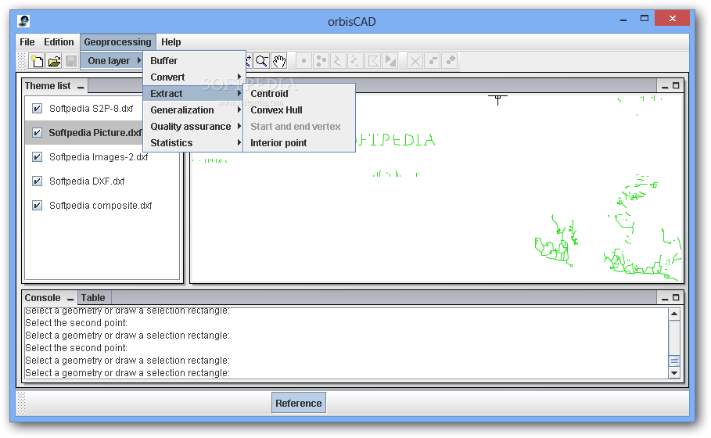Click disabled Start and end vertex item
The image size is (711, 438).
[x=300, y=127]
